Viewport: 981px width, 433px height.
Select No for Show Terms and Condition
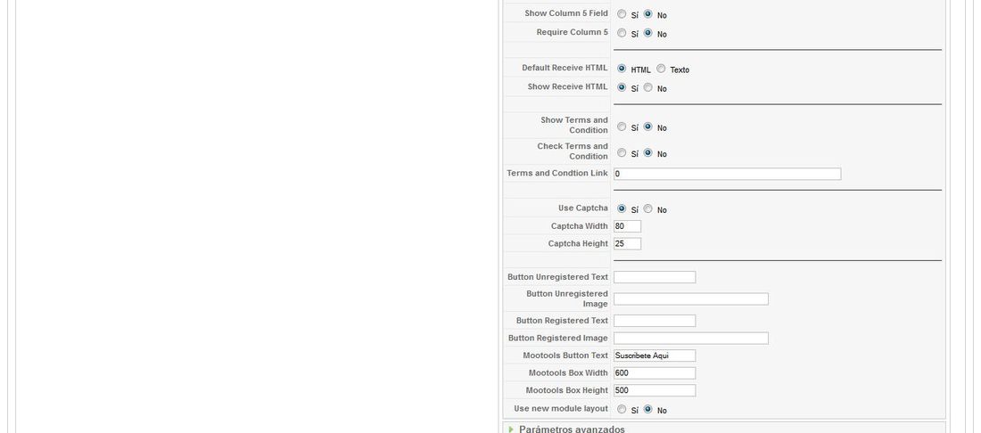point(647,127)
